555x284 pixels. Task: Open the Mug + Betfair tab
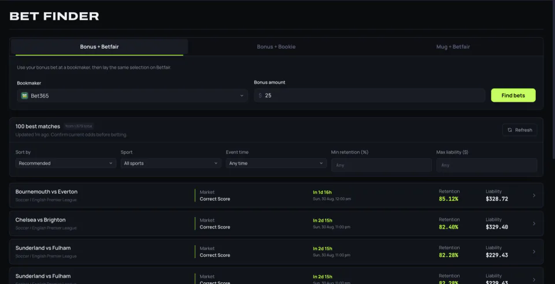tap(453, 47)
